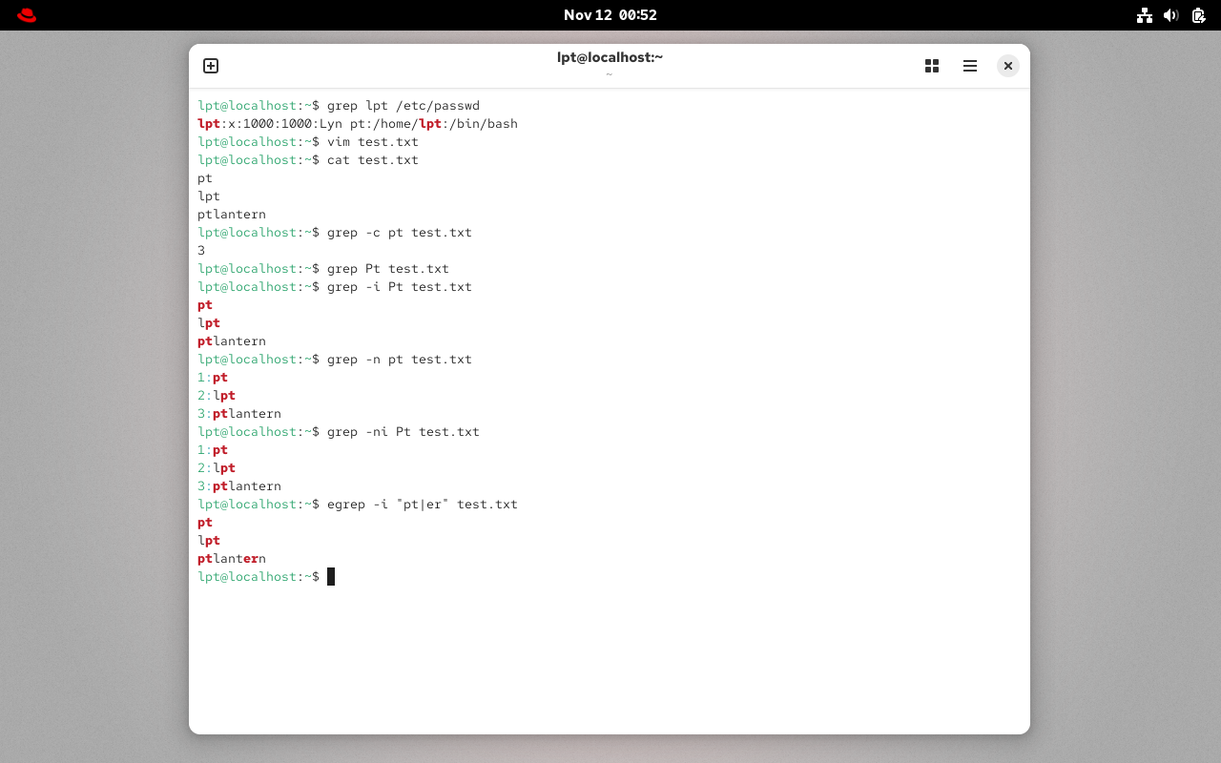Image resolution: width=1221 pixels, height=763 pixels.
Task: Show the tab overview grid
Action: pyautogui.click(x=932, y=66)
